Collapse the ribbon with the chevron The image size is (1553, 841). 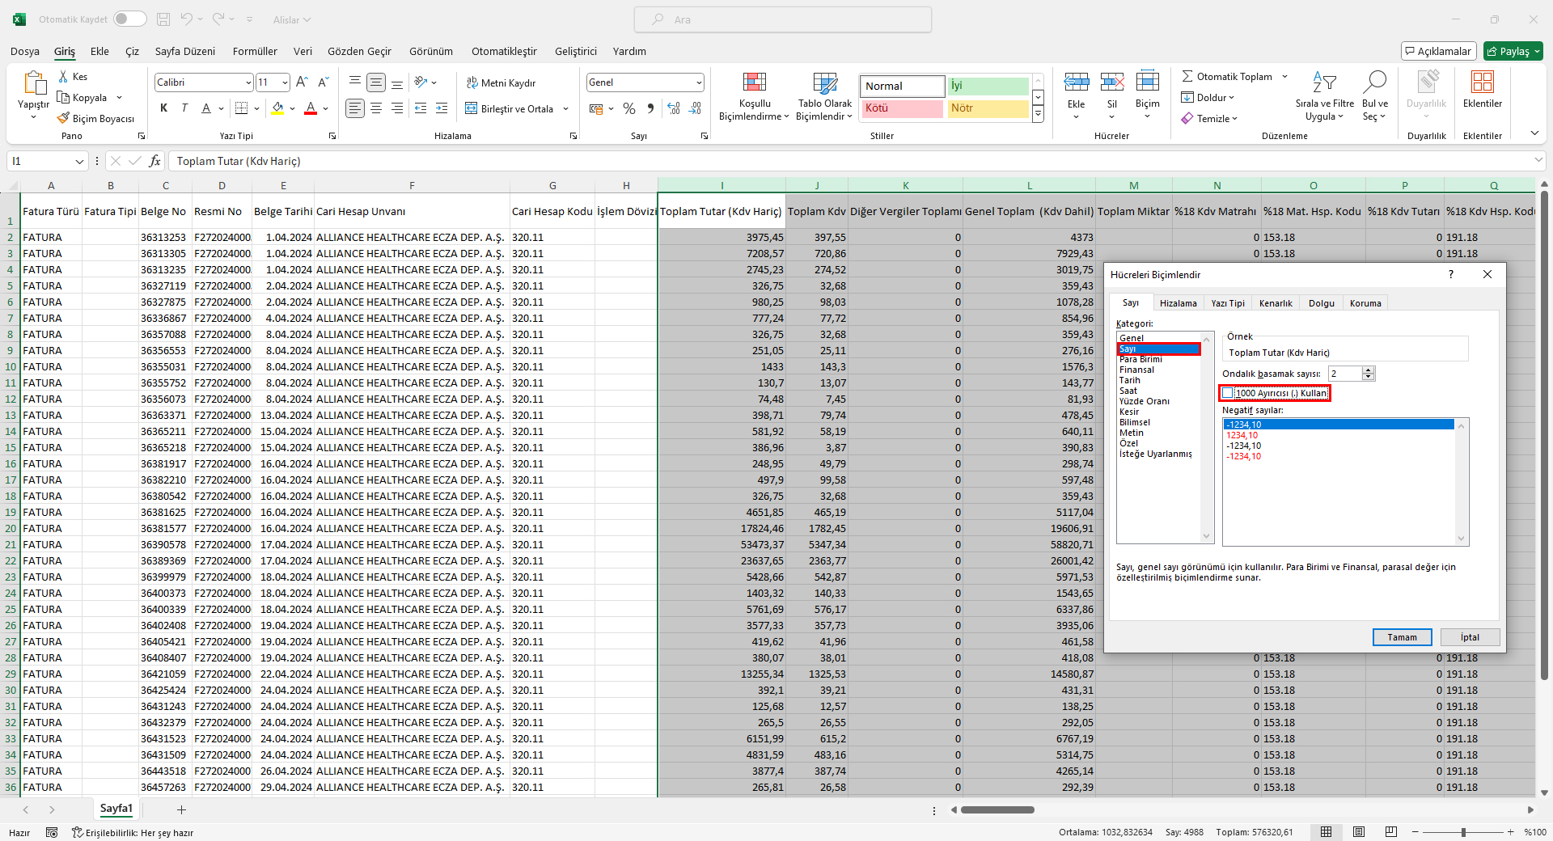pos(1534,133)
